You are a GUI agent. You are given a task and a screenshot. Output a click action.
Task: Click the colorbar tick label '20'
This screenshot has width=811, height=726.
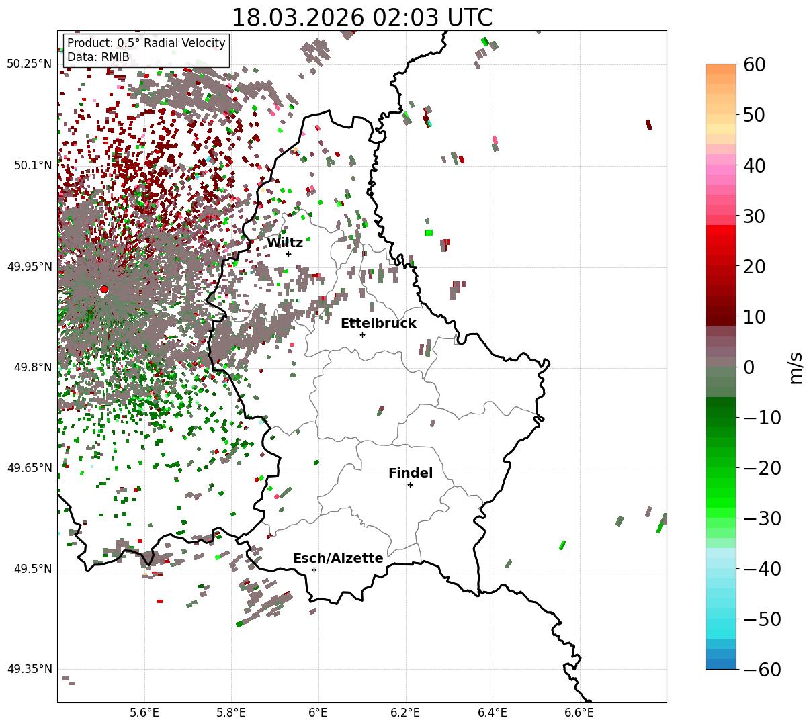(x=755, y=266)
